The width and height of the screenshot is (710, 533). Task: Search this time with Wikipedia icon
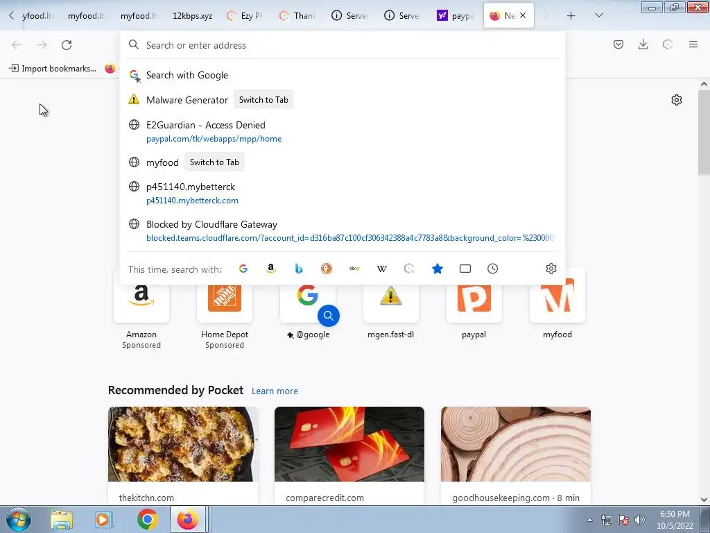click(x=382, y=269)
